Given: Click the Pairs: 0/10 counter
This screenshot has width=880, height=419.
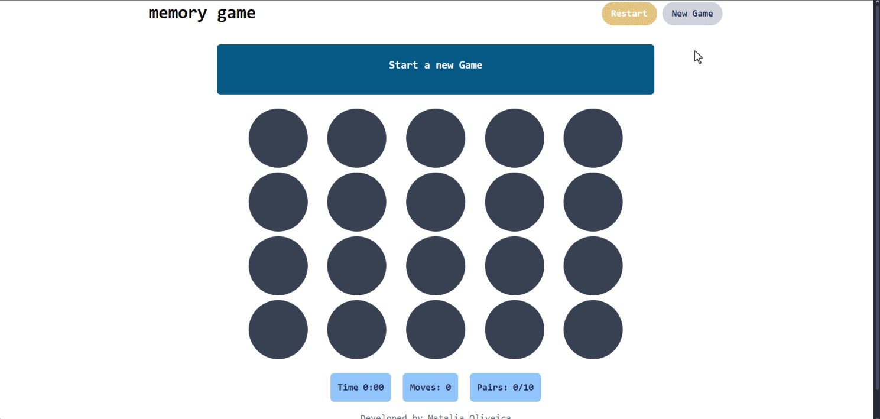Looking at the screenshot, I should [505, 388].
